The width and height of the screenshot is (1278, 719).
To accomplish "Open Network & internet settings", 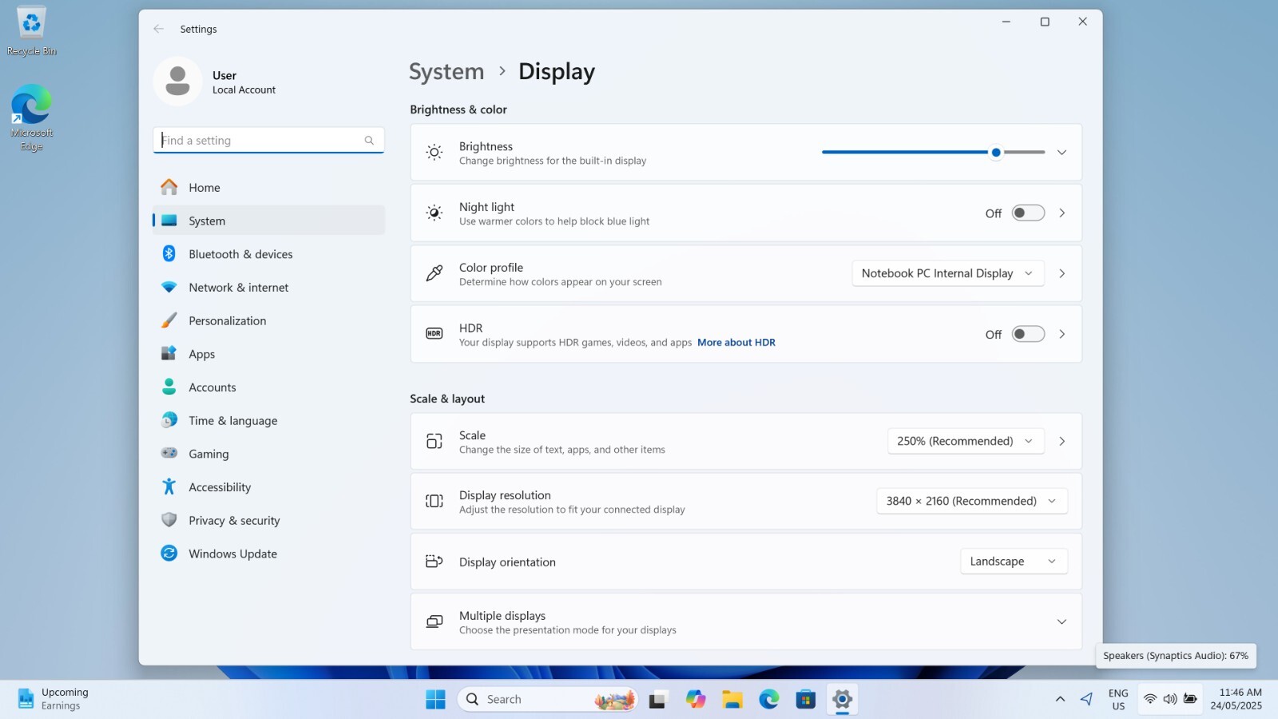I will (268, 288).
